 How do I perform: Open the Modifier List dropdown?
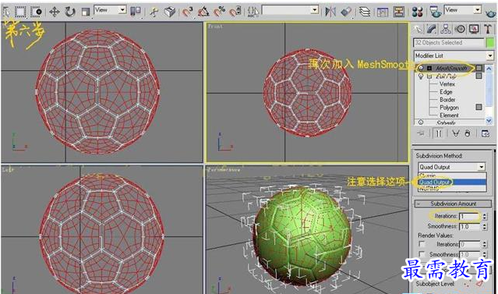pyautogui.click(x=454, y=55)
